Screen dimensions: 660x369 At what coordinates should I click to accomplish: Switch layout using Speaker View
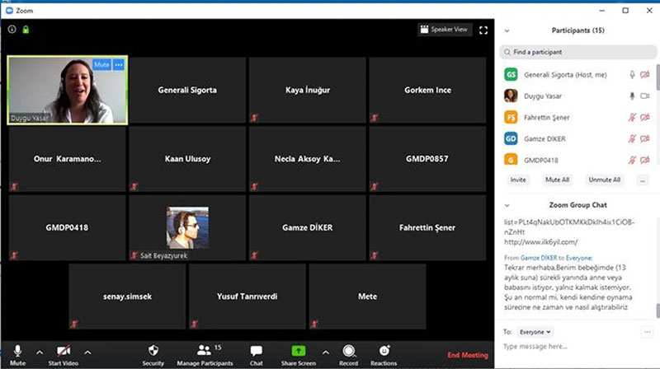coord(445,30)
